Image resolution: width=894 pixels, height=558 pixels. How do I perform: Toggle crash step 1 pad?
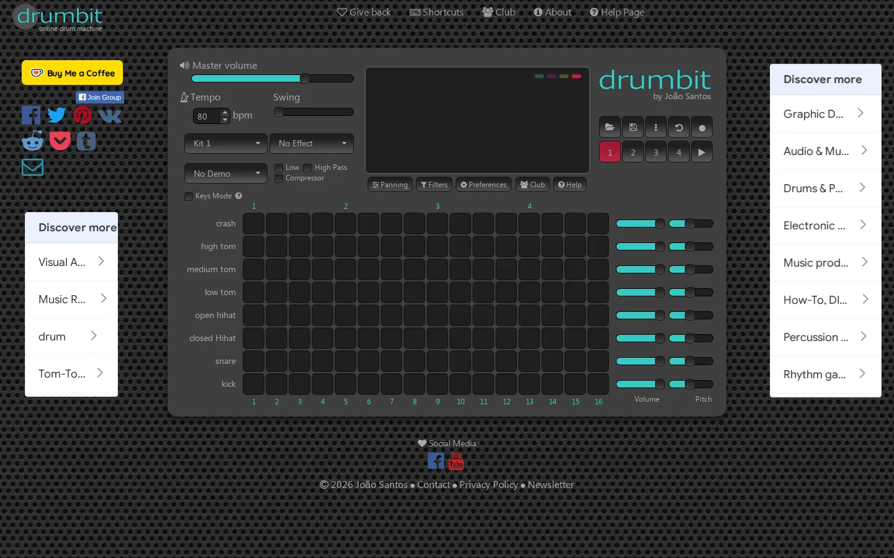click(253, 223)
